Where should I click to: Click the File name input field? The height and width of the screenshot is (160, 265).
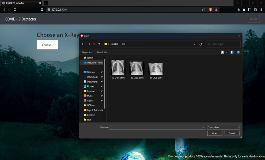pyautogui.click(x=156, y=127)
